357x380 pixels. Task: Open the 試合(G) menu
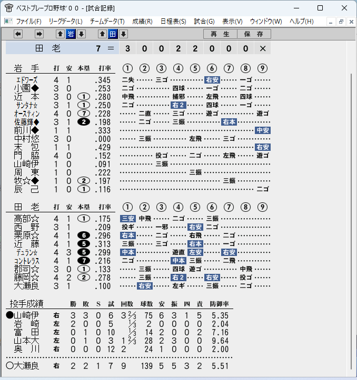204,22
